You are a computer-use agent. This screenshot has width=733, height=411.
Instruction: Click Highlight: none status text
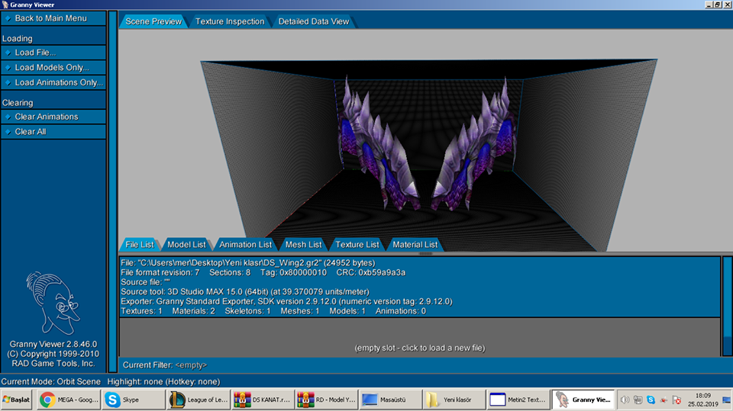click(163, 381)
